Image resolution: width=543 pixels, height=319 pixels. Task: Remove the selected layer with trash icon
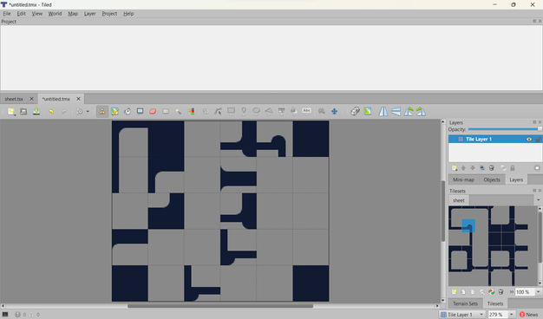click(492, 168)
